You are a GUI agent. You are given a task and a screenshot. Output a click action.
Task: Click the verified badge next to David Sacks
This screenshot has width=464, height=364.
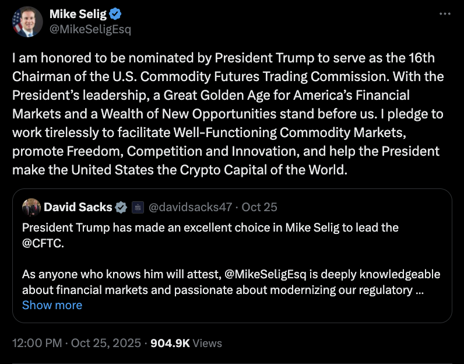(121, 207)
